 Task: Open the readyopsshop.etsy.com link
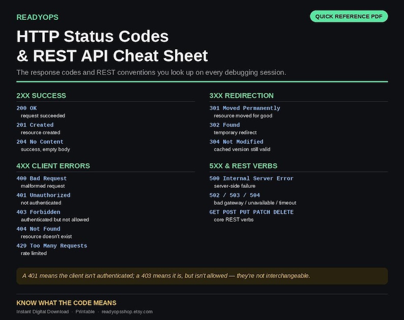click(x=127, y=312)
